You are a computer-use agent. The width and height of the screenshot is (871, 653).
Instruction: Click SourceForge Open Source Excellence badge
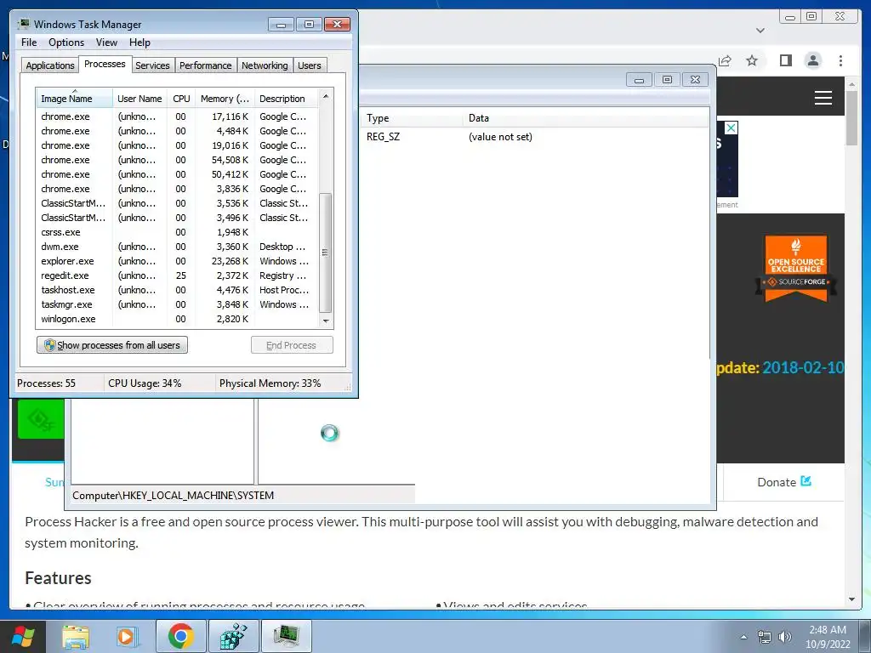pyautogui.click(x=796, y=268)
